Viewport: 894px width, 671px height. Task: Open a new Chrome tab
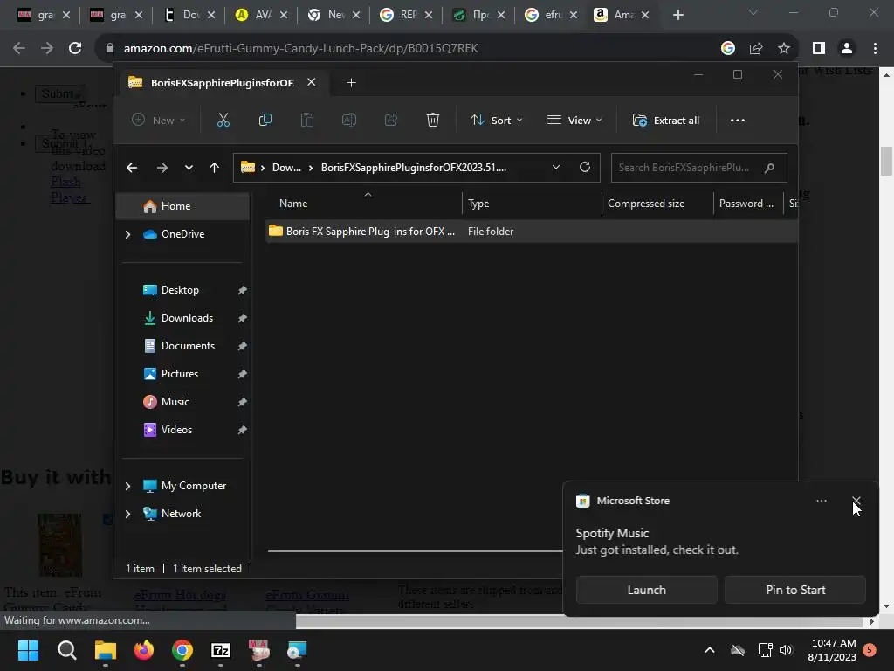coord(677,15)
